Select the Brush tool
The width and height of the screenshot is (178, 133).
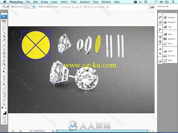[x=4, y=49]
